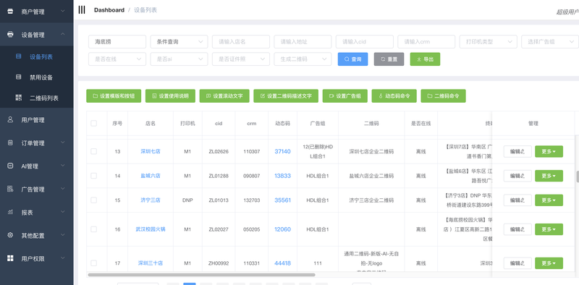Click the list icon beside 禁用设备
This screenshot has height=285, width=579.
[19, 77]
